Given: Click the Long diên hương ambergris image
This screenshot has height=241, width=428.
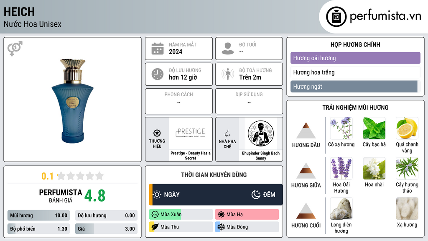Looking at the screenshot, I should (341, 208).
